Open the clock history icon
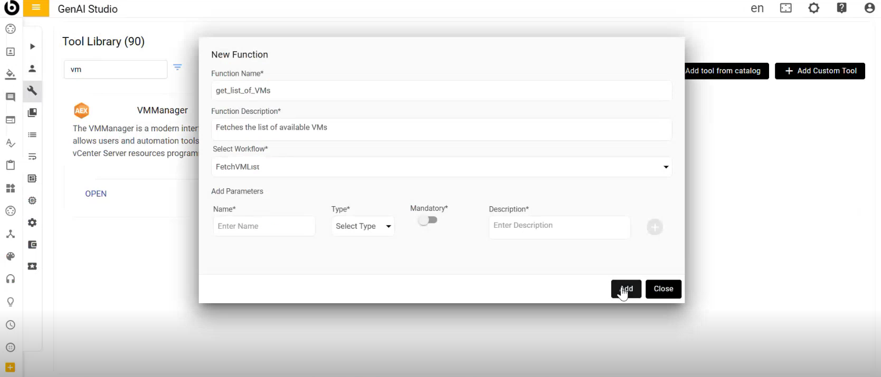Screen dimensions: 881x377 tap(11, 325)
